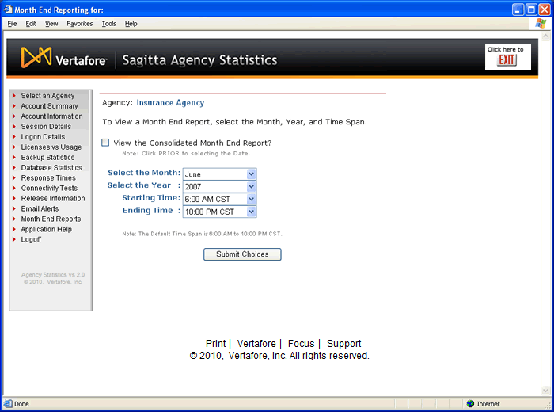Click the scrollbar up arrow

[x=545, y=36]
